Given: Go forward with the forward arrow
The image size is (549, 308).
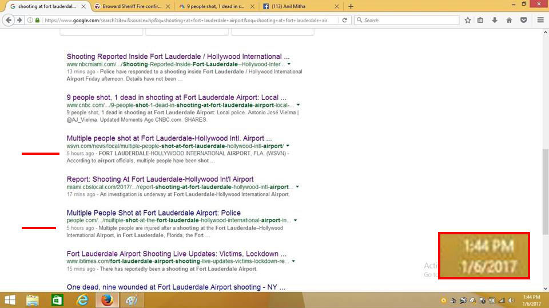Looking at the screenshot, I should point(19,21).
